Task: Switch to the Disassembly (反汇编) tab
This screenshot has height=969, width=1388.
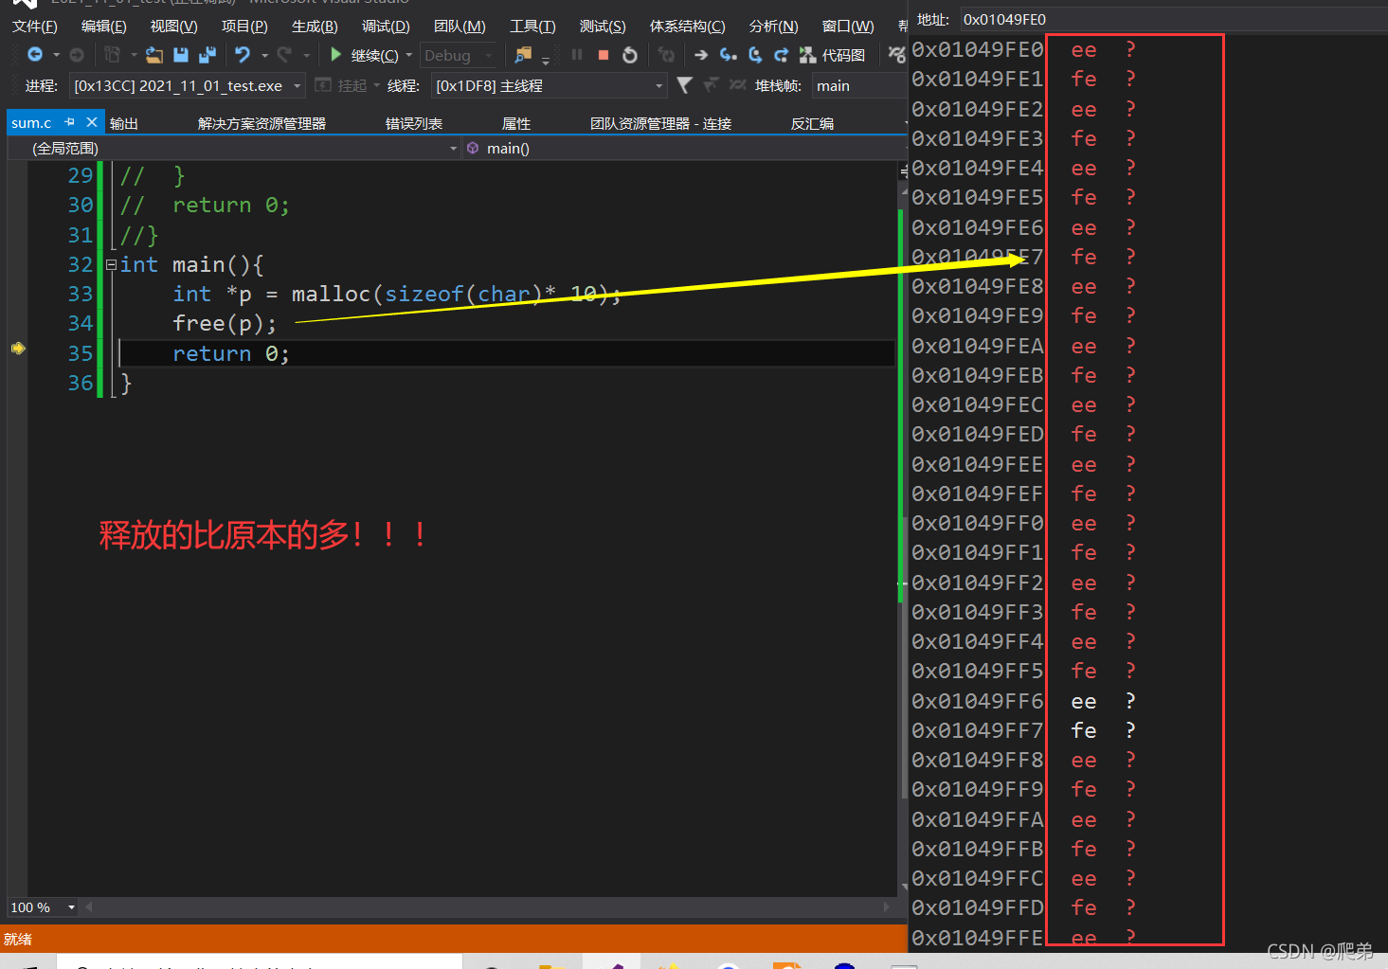Action: pyautogui.click(x=812, y=123)
